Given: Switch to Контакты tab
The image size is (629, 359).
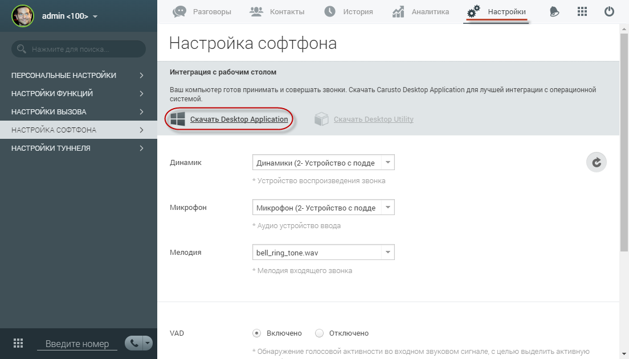Looking at the screenshot, I should coord(277,11).
